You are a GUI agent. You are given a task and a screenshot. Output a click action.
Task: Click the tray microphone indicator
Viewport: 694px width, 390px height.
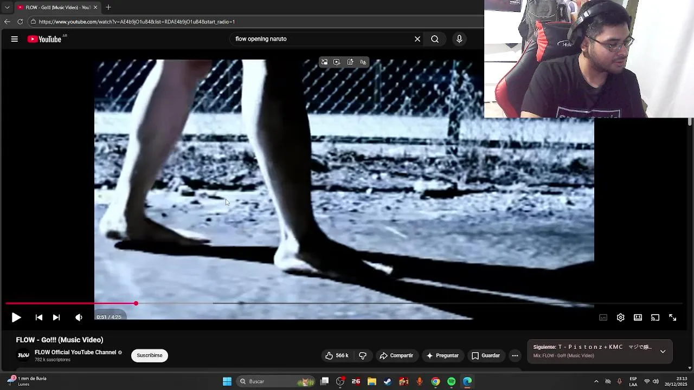[x=620, y=381]
